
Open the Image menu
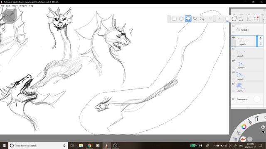[x=15, y=6]
